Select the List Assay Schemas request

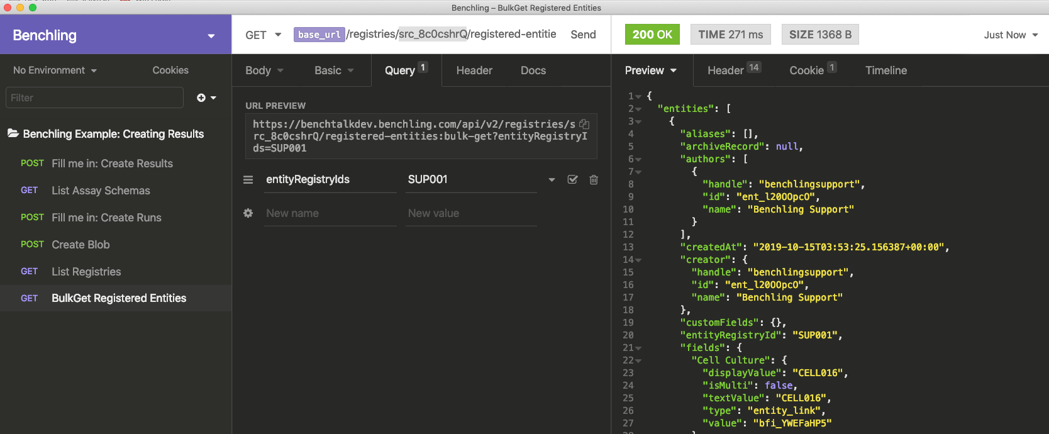pyautogui.click(x=116, y=191)
